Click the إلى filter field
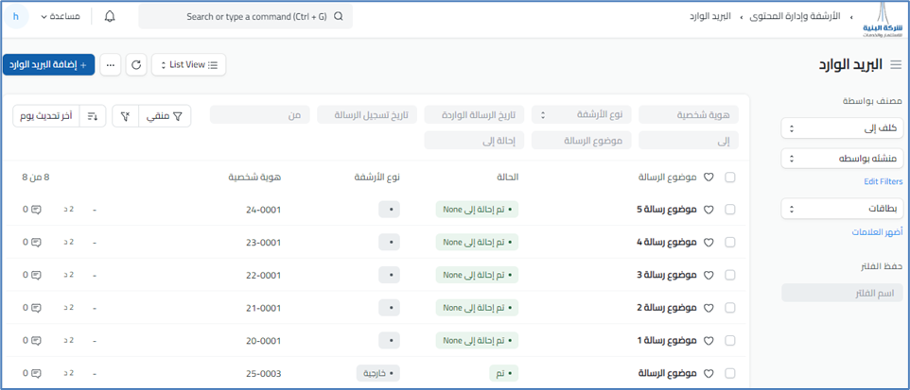The image size is (910, 390). pos(689,141)
